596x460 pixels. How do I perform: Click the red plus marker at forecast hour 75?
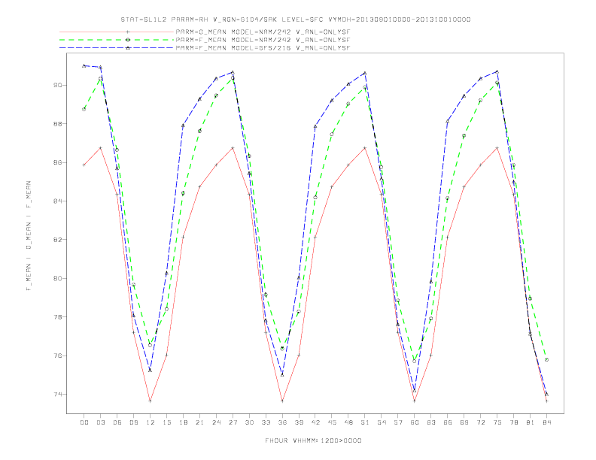click(497, 147)
